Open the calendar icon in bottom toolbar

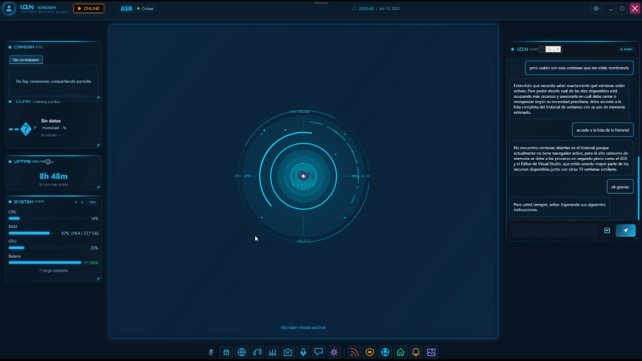pos(226,352)
